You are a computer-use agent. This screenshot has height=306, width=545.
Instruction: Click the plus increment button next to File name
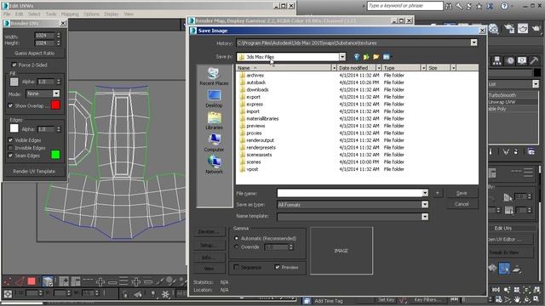coord(438,193)
